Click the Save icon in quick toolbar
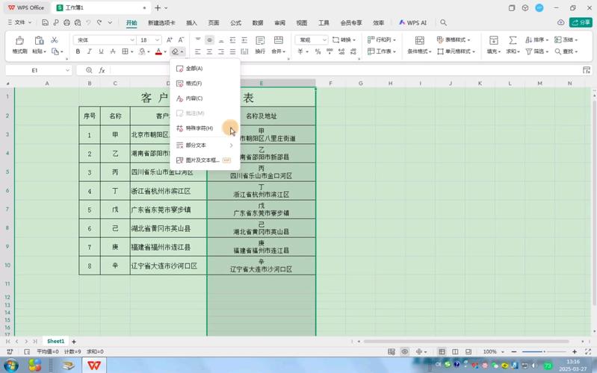Image resolution: width=597 pixels, height=373 pixels. click(x=45, y=22)
